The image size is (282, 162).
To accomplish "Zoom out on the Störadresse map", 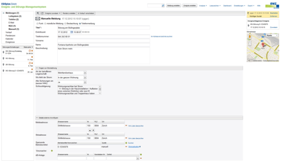I will tap(250, 44).
